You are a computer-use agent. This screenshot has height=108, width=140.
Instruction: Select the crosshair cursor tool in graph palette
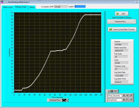click(x=109, y=91)
